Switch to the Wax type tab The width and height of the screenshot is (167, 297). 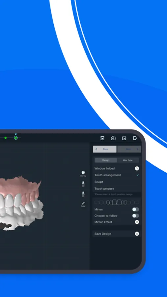[x=128, y=160]
